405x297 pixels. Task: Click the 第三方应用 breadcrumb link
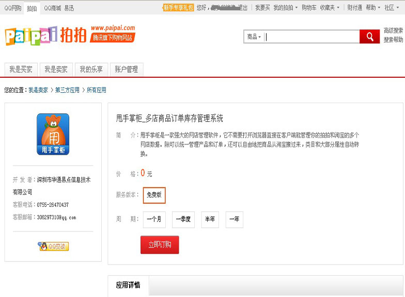point(67,90)
